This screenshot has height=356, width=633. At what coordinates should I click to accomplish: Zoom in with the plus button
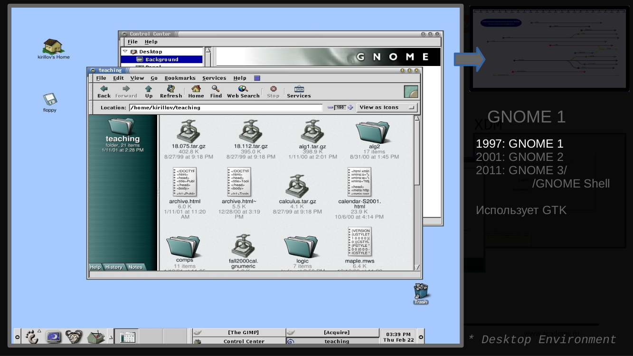(x=350, y=107)
